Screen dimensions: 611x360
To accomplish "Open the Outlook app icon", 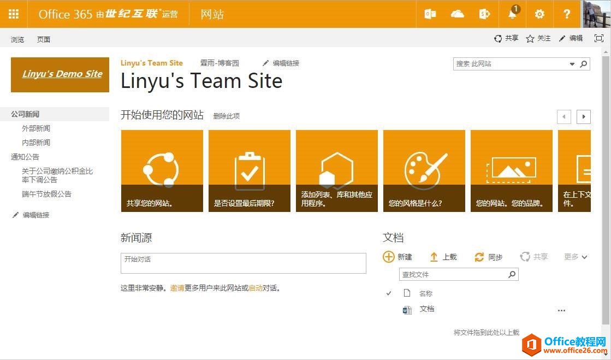I will click(430, 14).
